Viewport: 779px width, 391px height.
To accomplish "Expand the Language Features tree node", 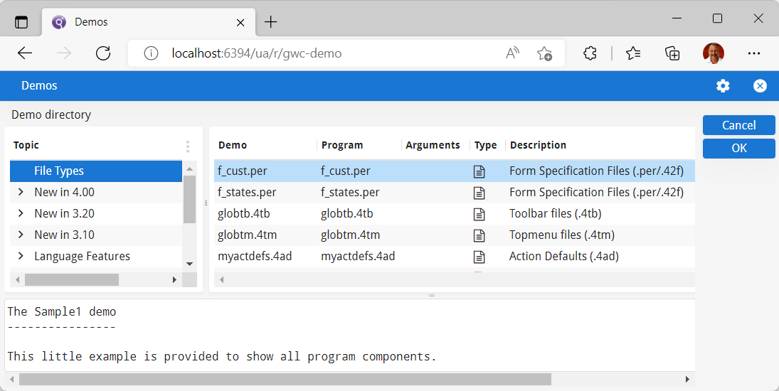I will coord(21,257).
